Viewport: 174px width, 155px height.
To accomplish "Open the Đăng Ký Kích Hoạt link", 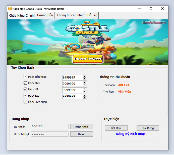I will (x=131, y=134).
